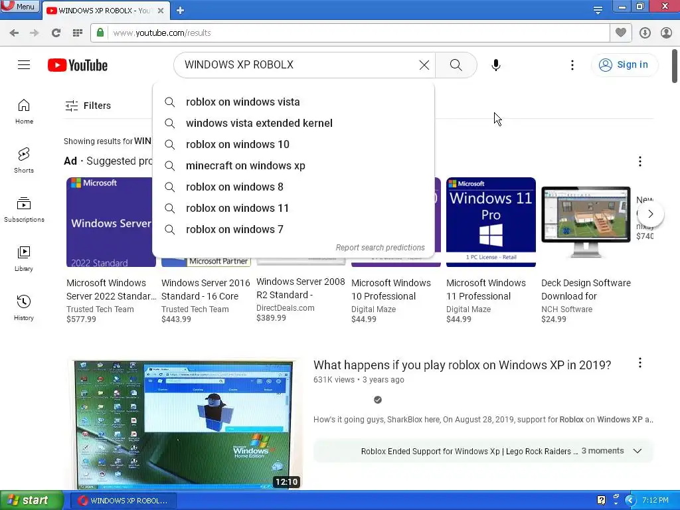This screenshot has height=510, width=680.
Task: Click the secure padlock icon
Action: pyautogui.click(x=100, y=33)
